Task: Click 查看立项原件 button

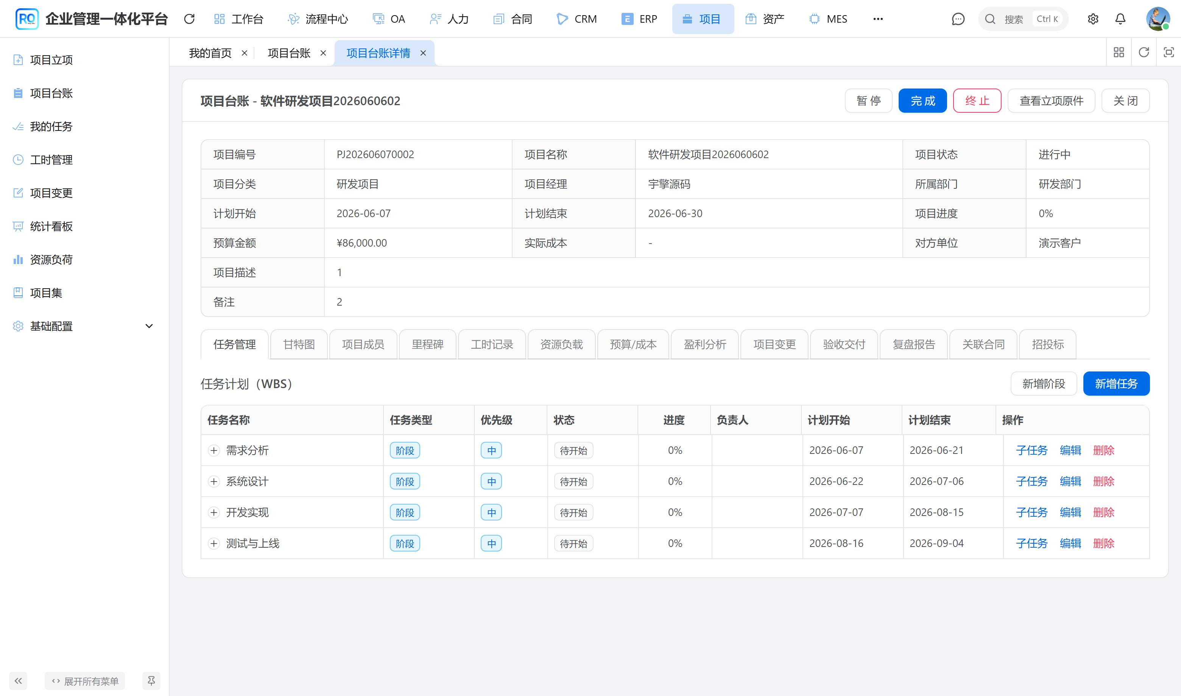Action: [x=1052, y=101]
